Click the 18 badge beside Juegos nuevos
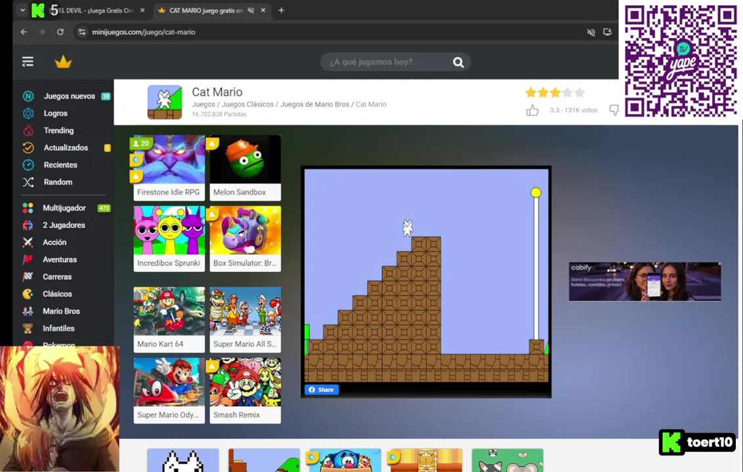The image size is (743, 472). coord(106,96)
